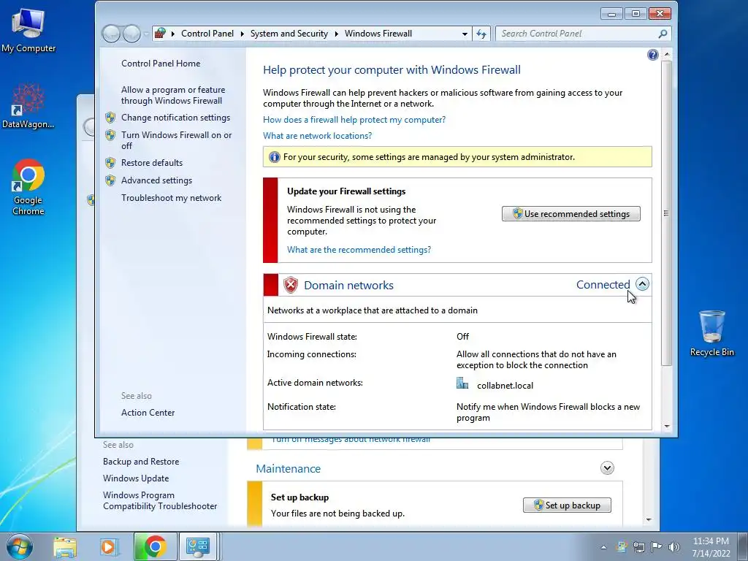Go forward with the navigation arrow
Viewport: 748px width, 561px height.
click(x=131, y=34)
